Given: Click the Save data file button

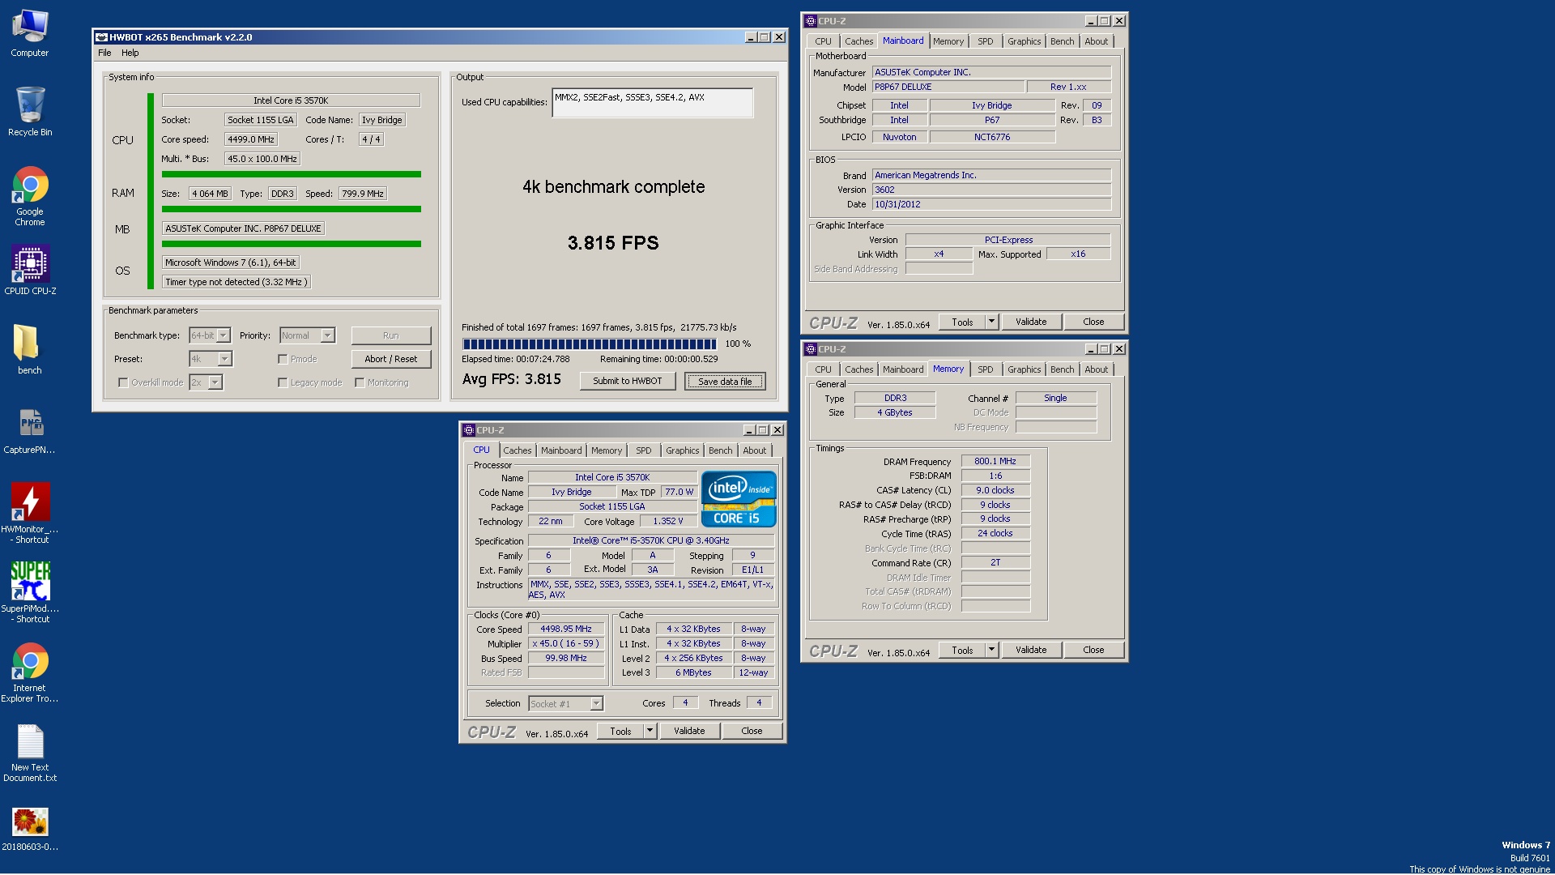Looking at the screenshot, I should (725, 382).
